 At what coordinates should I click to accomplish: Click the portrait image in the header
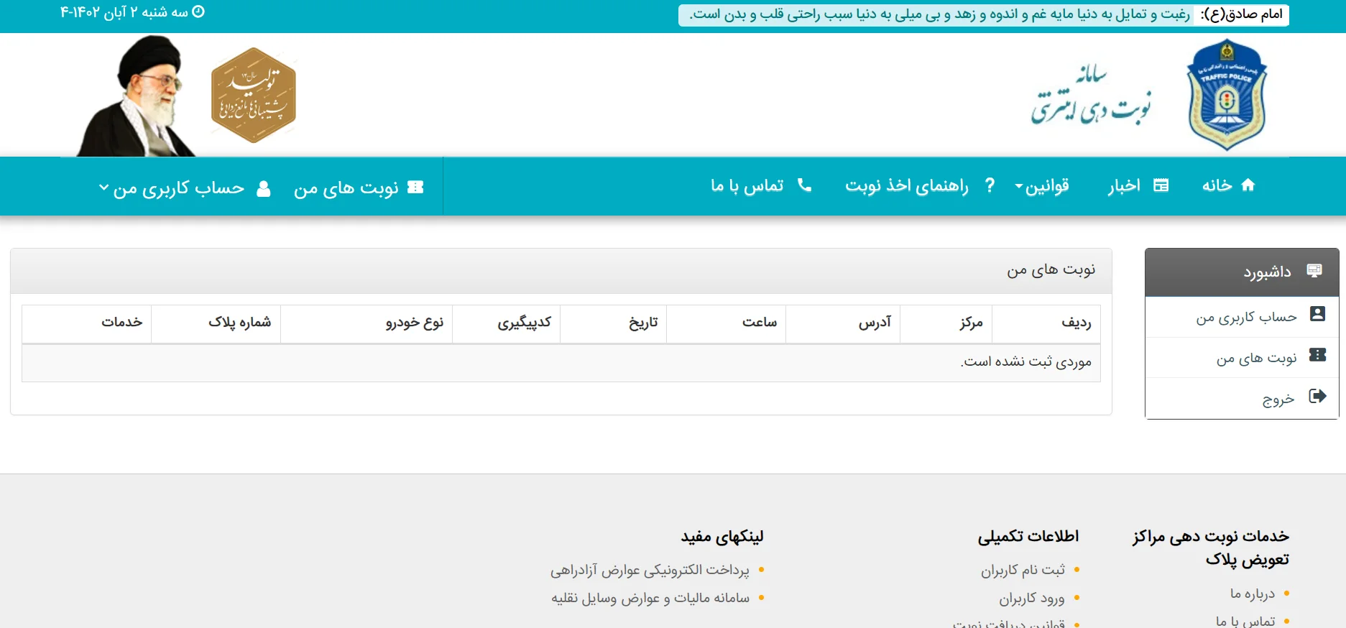pos(137,96)
